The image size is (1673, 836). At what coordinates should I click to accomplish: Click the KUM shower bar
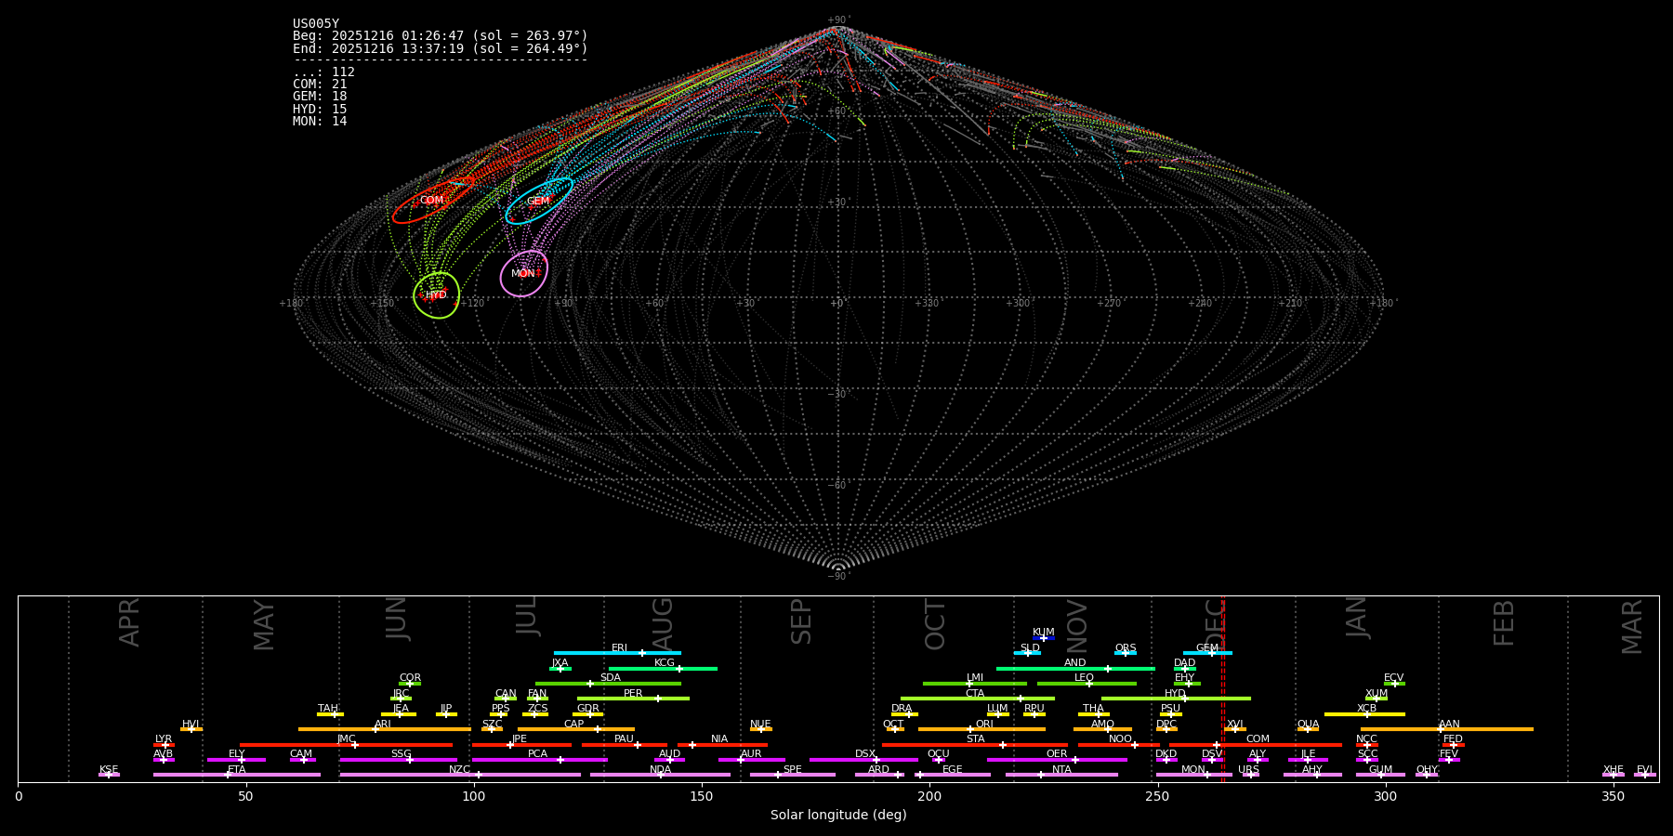1044,638
